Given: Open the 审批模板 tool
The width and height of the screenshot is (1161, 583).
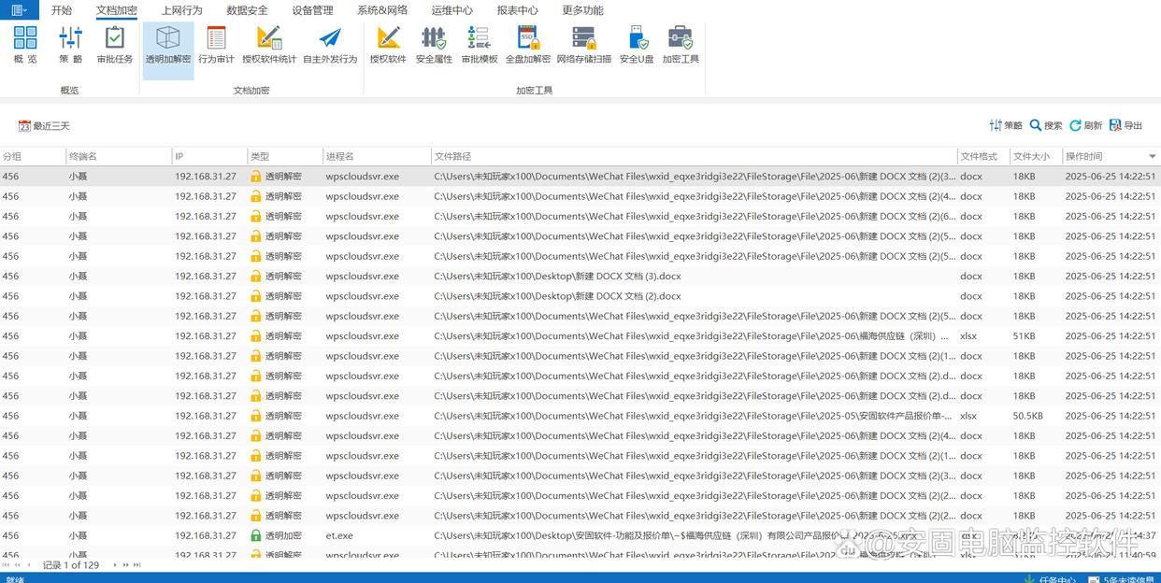Looking at the screenshot, I should coord(480,44).
